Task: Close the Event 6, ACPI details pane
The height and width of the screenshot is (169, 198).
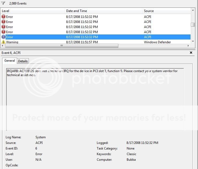Action: coord(191,53)
